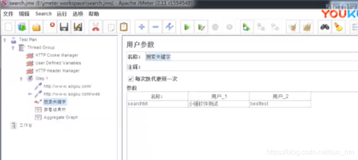
Task: Select Aggregate Graph in the tree
Action: pos(61,117)
